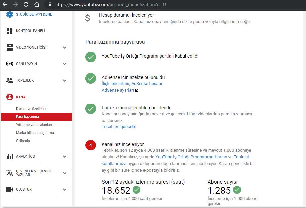Click the AdSense ayarları external link icon
The image size is (306, 208).
coord(137,90)
